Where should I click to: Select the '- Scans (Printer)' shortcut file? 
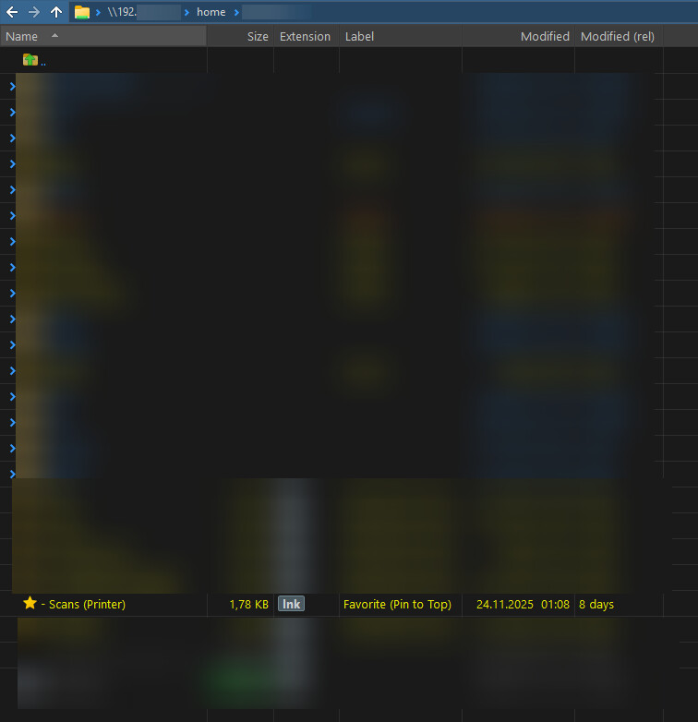coord(87,604)
